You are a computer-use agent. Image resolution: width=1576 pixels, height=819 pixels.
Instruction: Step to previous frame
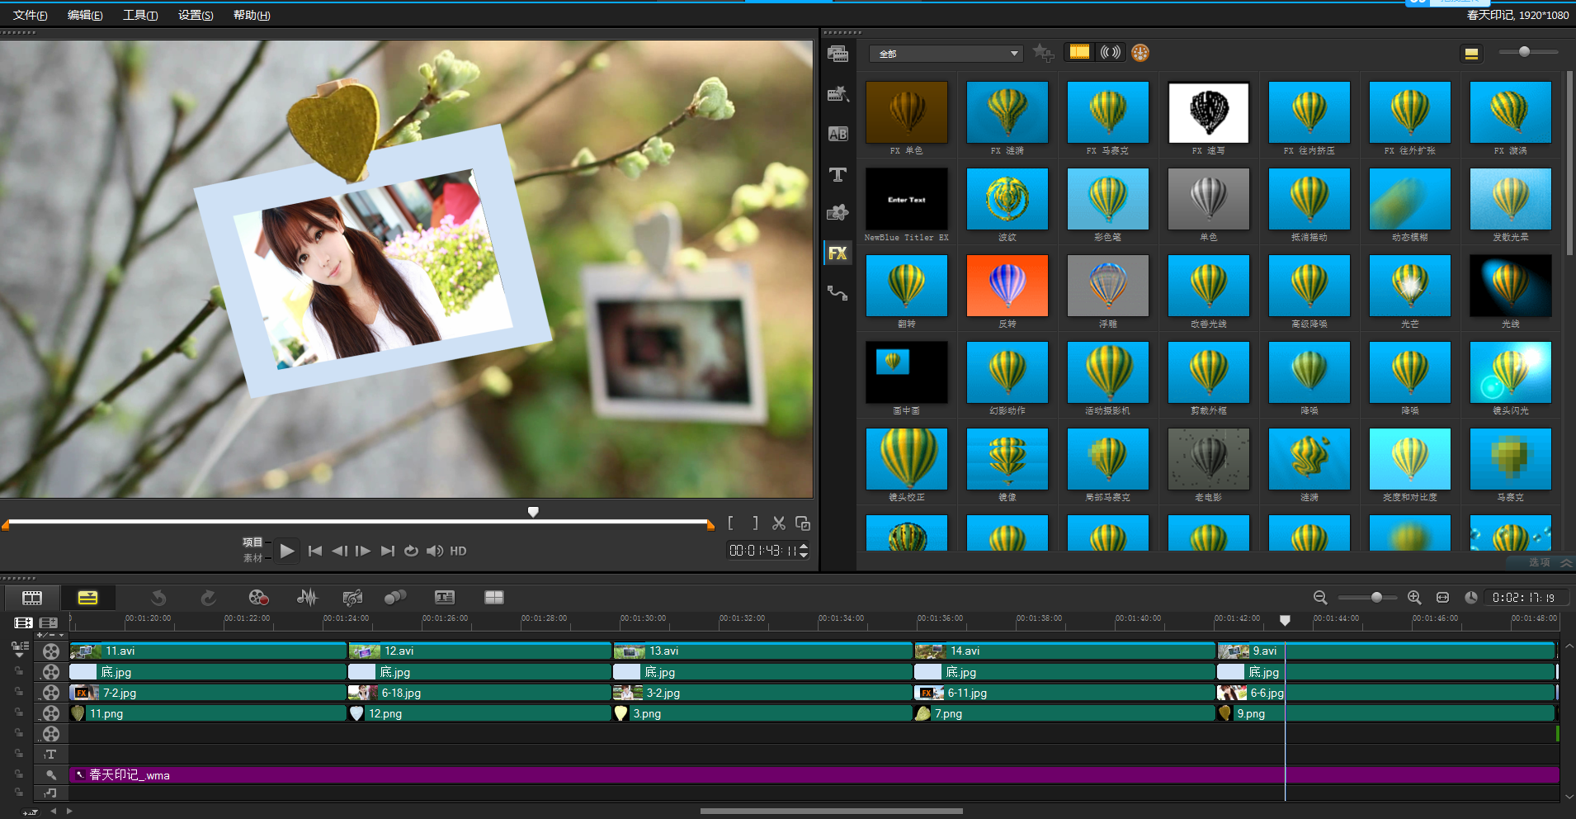(x=339, y=551)
